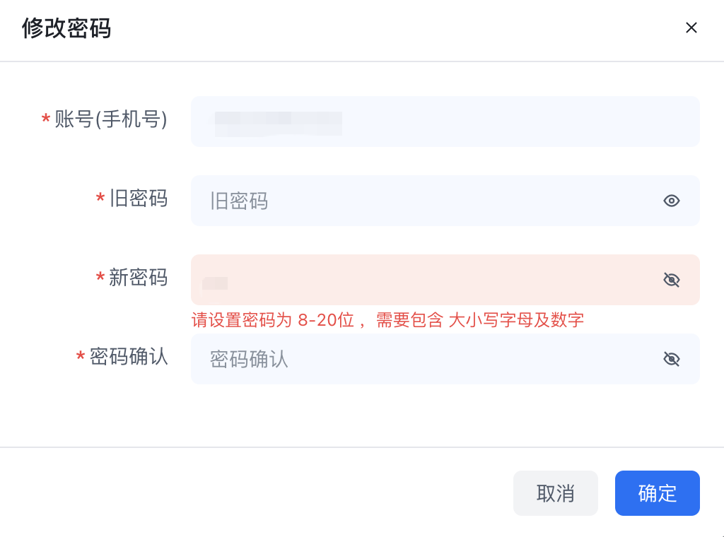Click the blurred phone number in account field

[x=279, y=123]
